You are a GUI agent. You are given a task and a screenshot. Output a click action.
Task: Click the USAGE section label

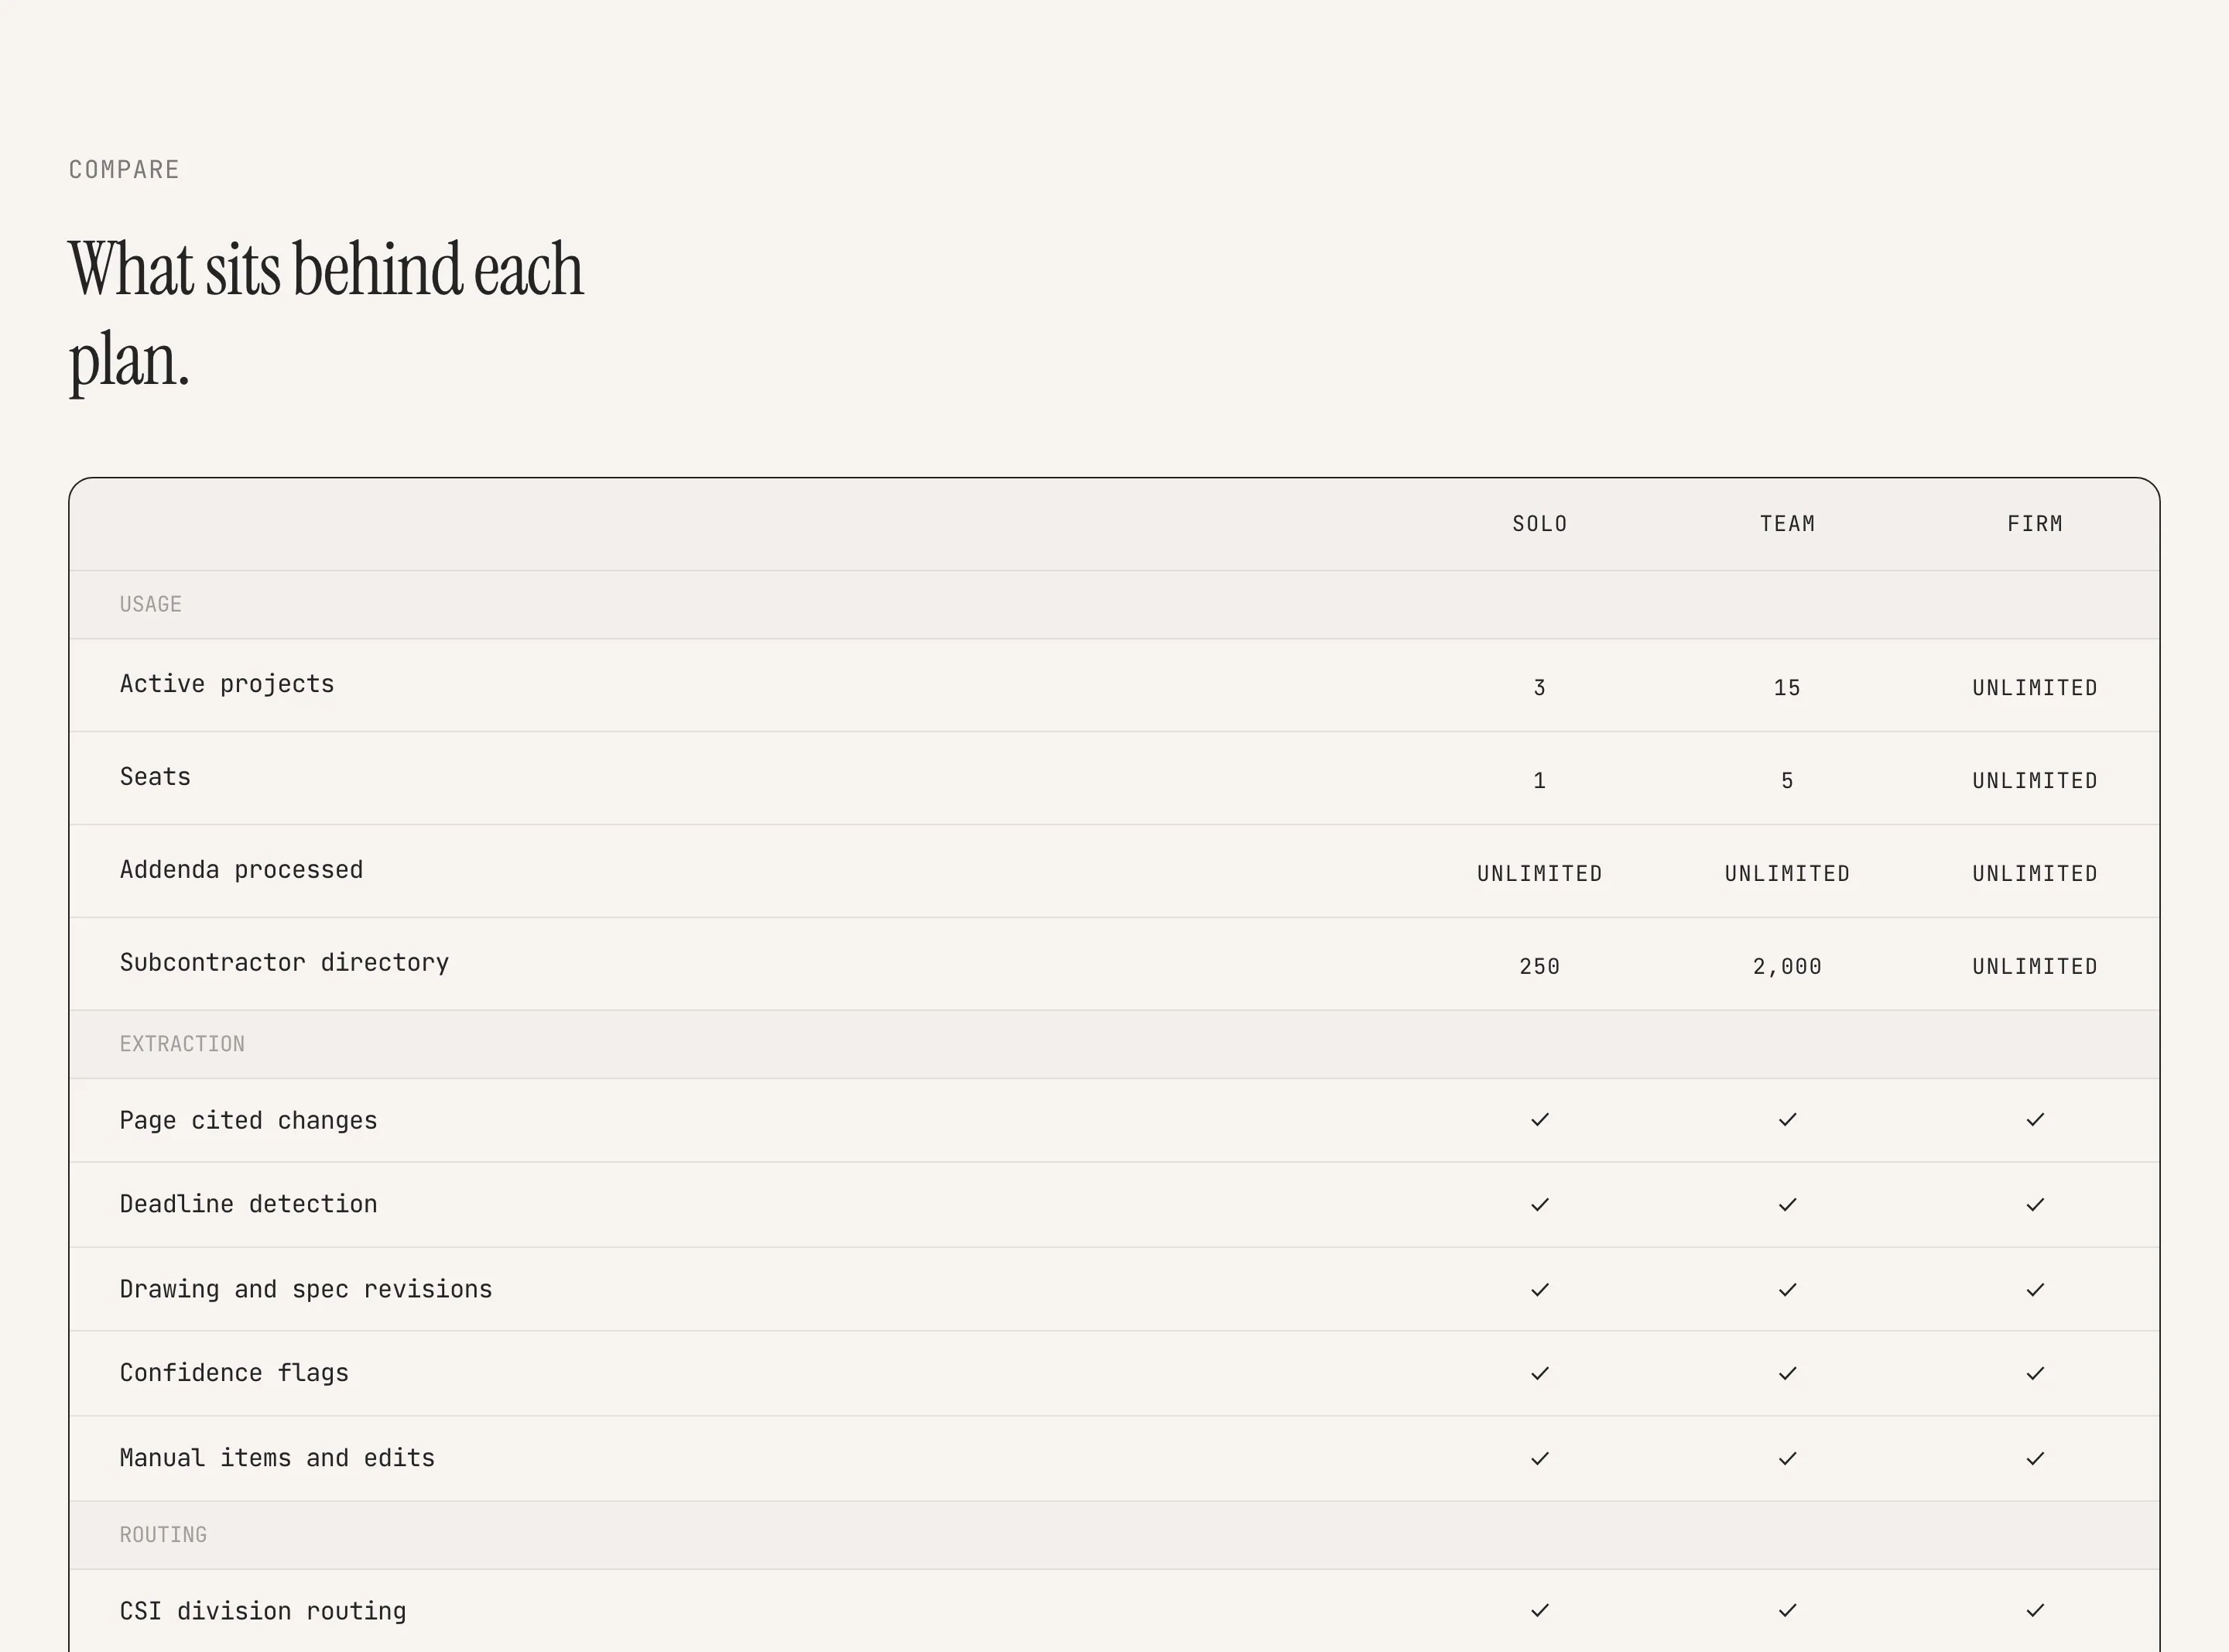coord(151,604)
